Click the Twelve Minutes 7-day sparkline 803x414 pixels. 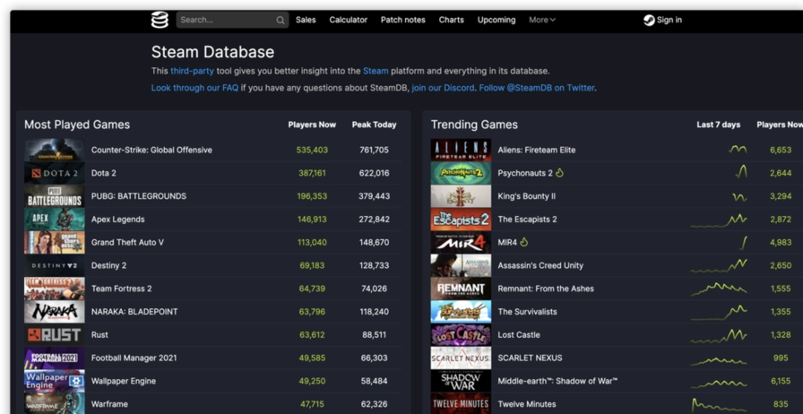(x=719, y=405)
